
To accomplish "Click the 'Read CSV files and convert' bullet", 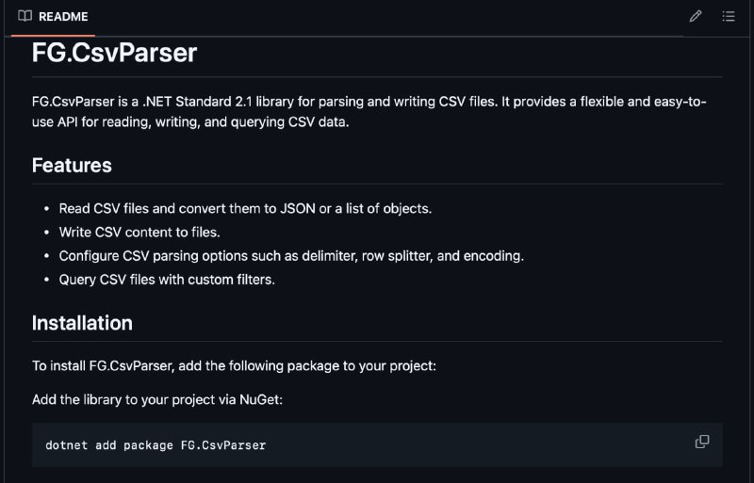I will 245,209.
